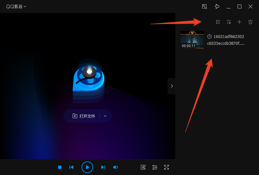Change the playlist view mode
Image resolution: width=259 pixels, height=175 pixels.
[x=218, y=22]
